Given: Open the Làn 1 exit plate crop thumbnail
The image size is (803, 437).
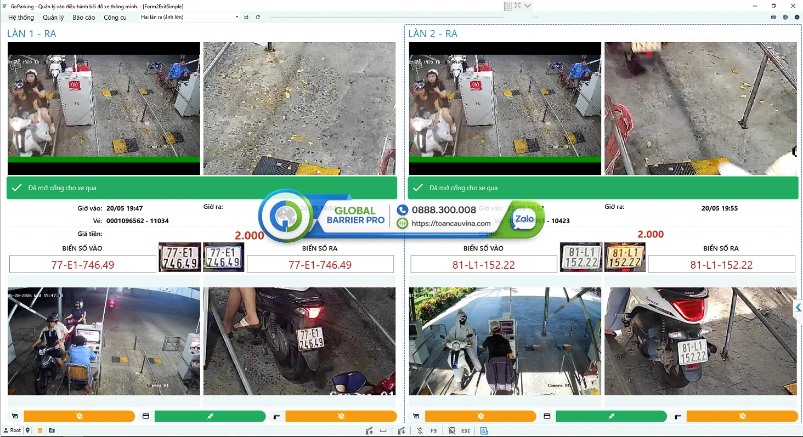Looking at the screenshot, I should tap(224, 257).
